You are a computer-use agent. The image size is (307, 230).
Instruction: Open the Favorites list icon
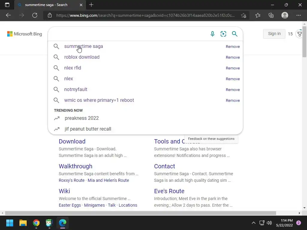pos(258,15)
